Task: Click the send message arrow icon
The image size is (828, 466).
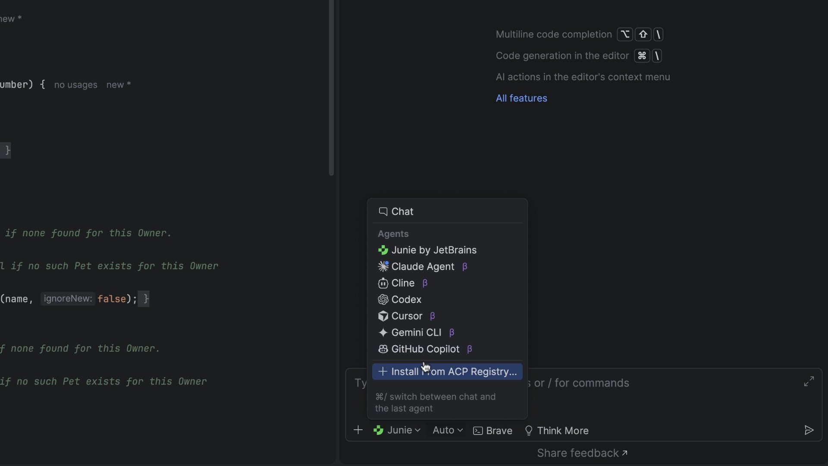Action: pyautogui.click(x=809, y=430)
